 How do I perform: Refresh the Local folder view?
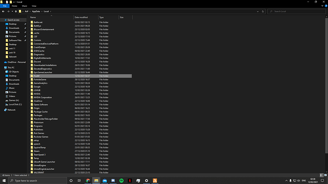(x=263, y=11)
